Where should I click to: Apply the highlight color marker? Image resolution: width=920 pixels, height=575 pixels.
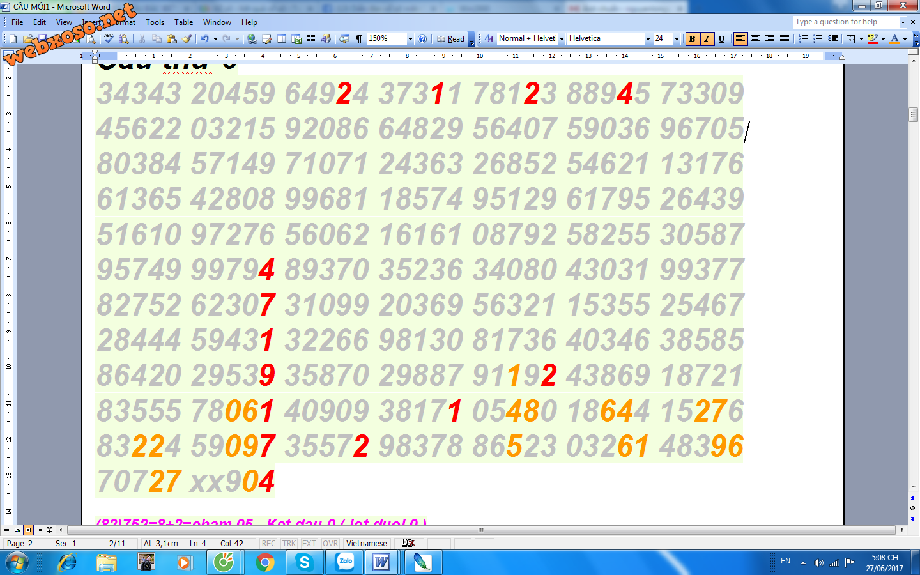point(873,39)
